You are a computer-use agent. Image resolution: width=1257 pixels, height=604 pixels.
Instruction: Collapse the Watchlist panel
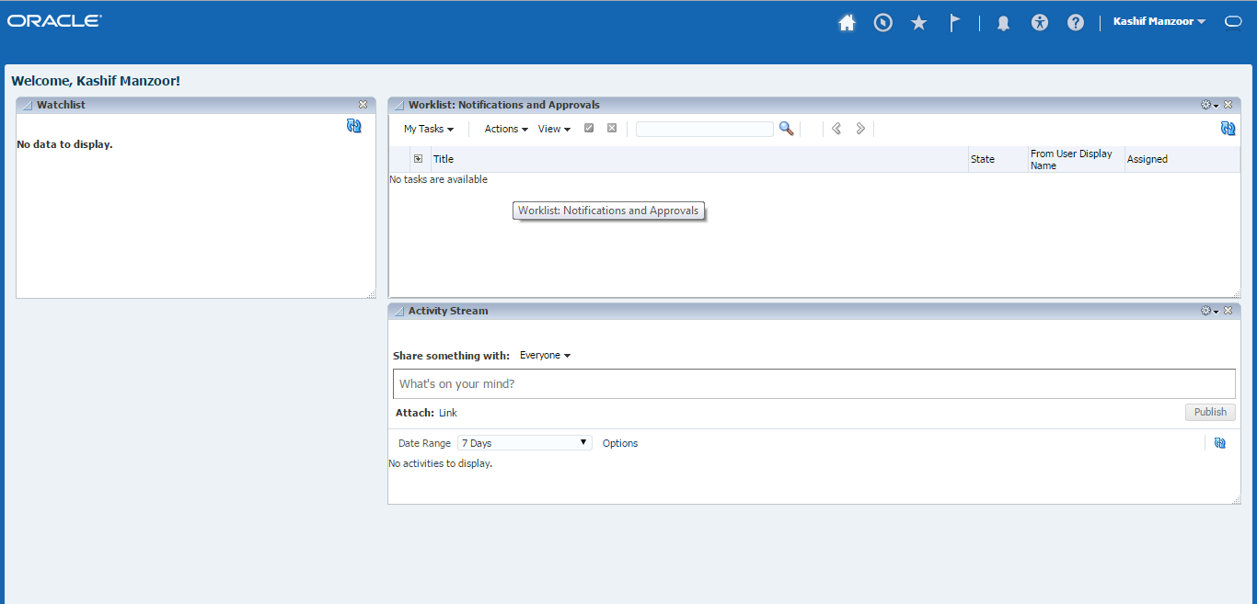26,105
